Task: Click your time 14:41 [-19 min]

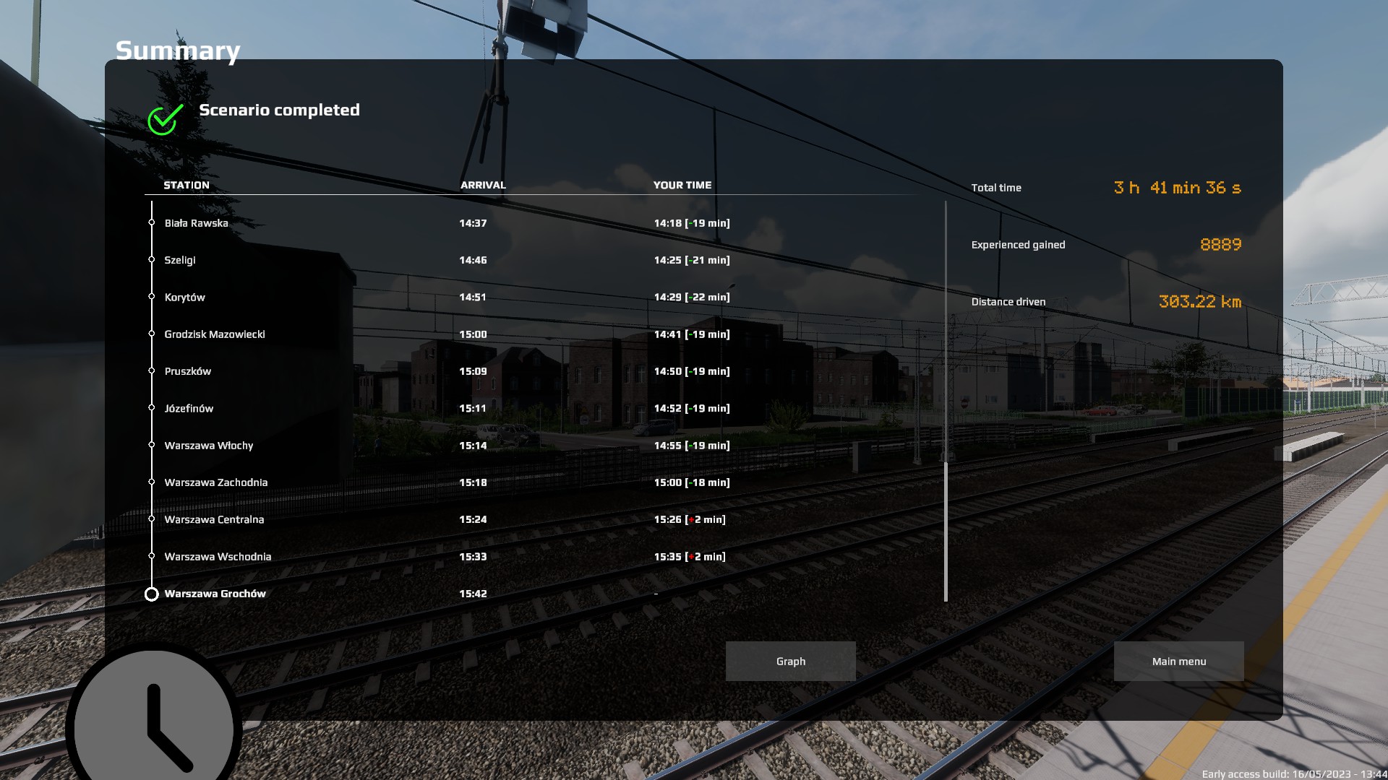Action: [692, 334]
